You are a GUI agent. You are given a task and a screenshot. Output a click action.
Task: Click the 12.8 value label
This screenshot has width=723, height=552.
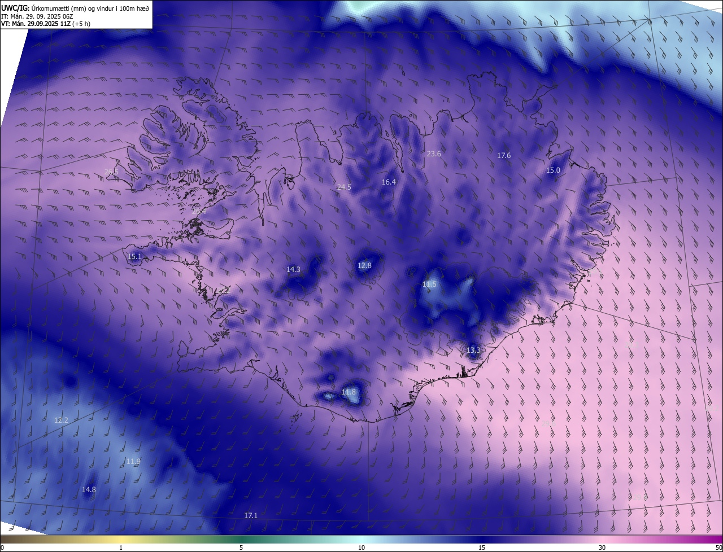[365, 265]
